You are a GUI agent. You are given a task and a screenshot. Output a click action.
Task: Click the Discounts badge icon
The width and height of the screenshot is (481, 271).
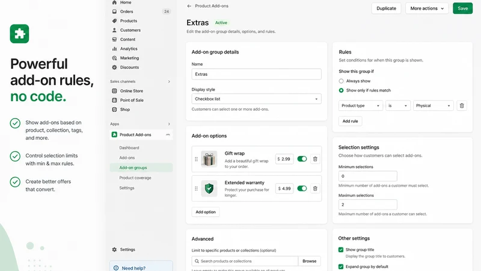(114, 67)
